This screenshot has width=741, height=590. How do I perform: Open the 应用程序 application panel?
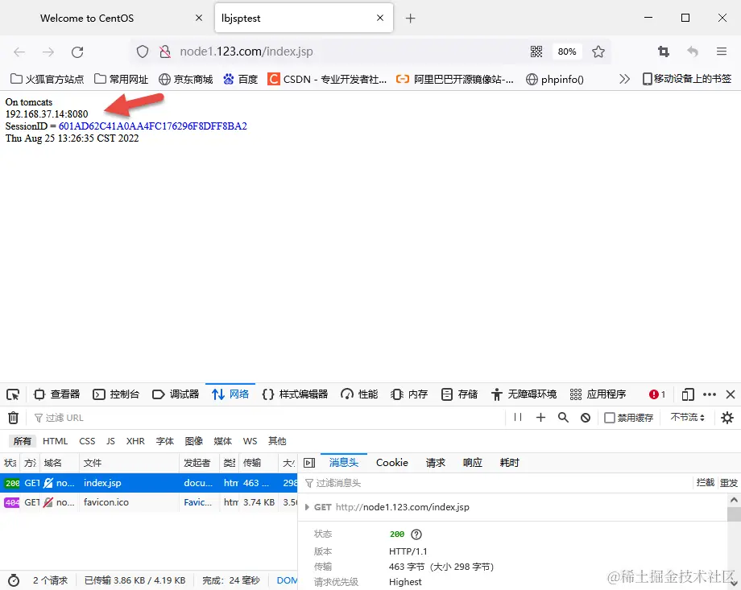pyautogui.click(x=598, y=394)
